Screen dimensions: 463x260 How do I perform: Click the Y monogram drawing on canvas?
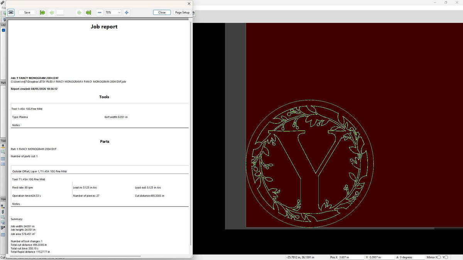(x=309, y=164)
